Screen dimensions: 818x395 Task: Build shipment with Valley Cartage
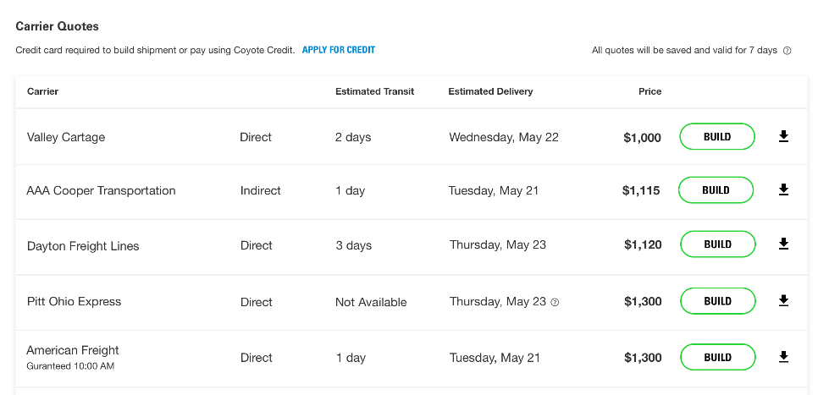716,136
